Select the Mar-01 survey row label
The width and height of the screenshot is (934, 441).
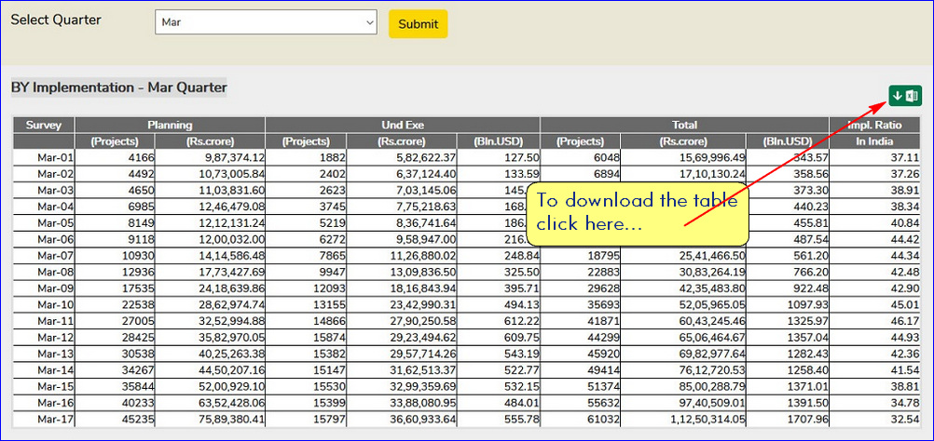coord(55,158)
